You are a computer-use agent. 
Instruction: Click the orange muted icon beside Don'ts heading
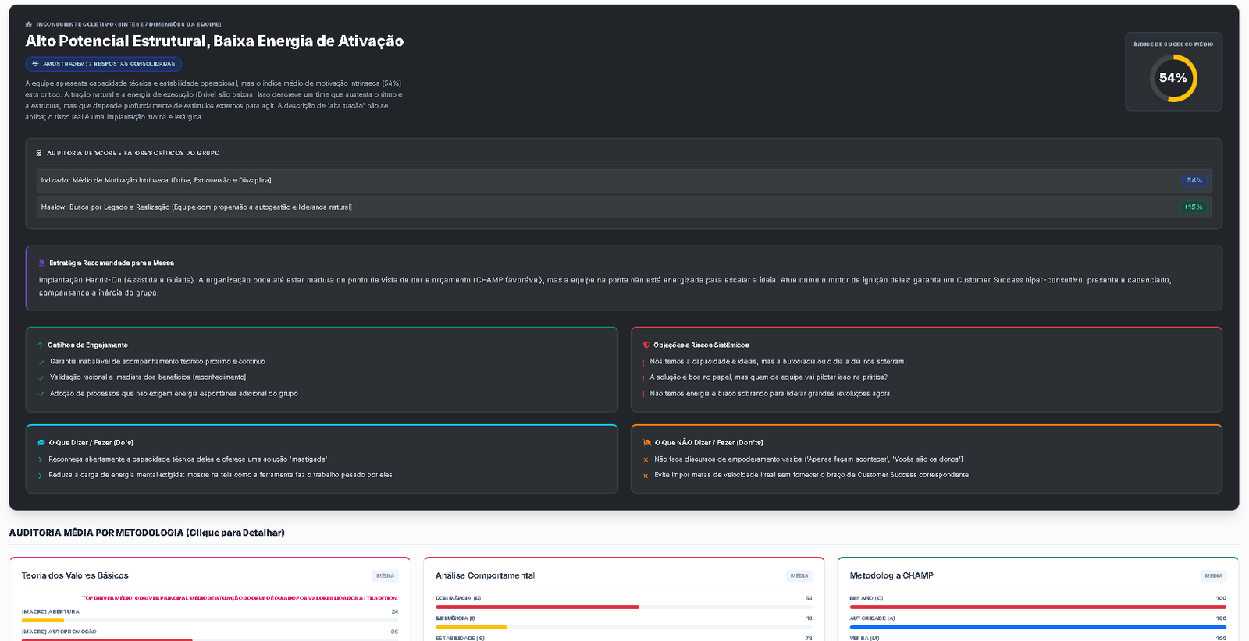(x=646, y=442)
